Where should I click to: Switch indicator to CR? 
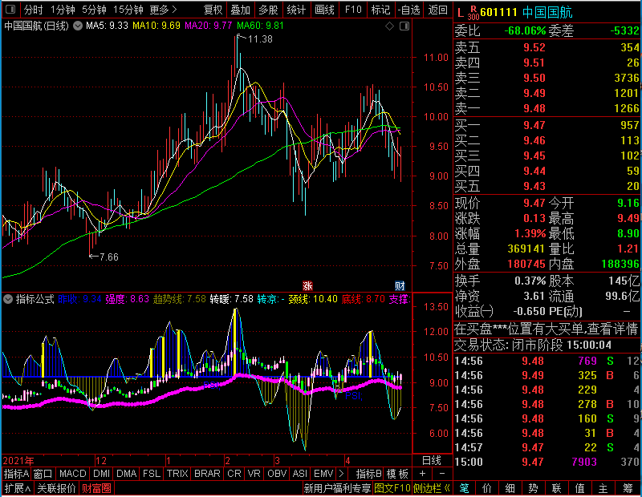point(234,473)
